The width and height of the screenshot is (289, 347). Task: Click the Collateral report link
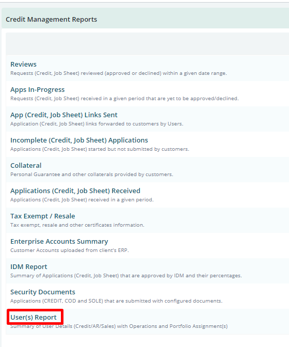[26, 165]
